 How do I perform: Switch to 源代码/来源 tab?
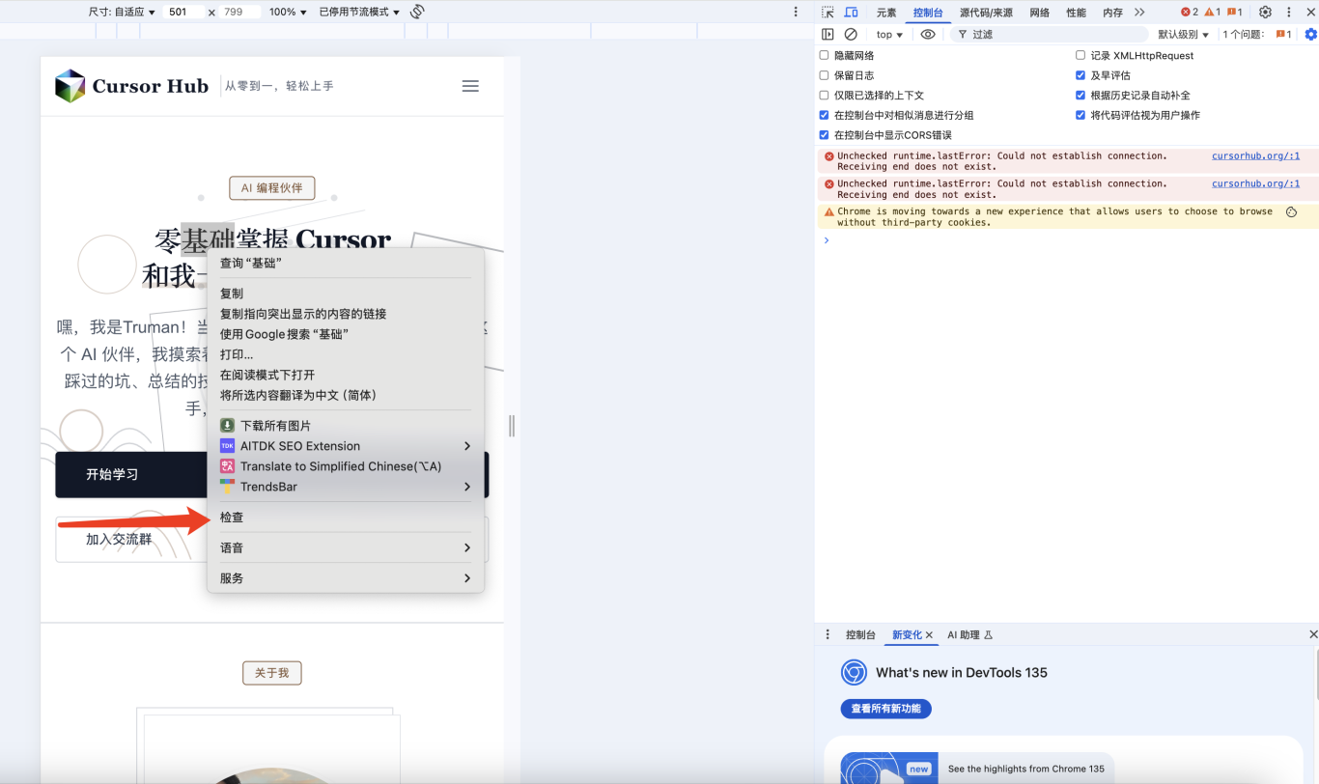click(x=986, y=13)
